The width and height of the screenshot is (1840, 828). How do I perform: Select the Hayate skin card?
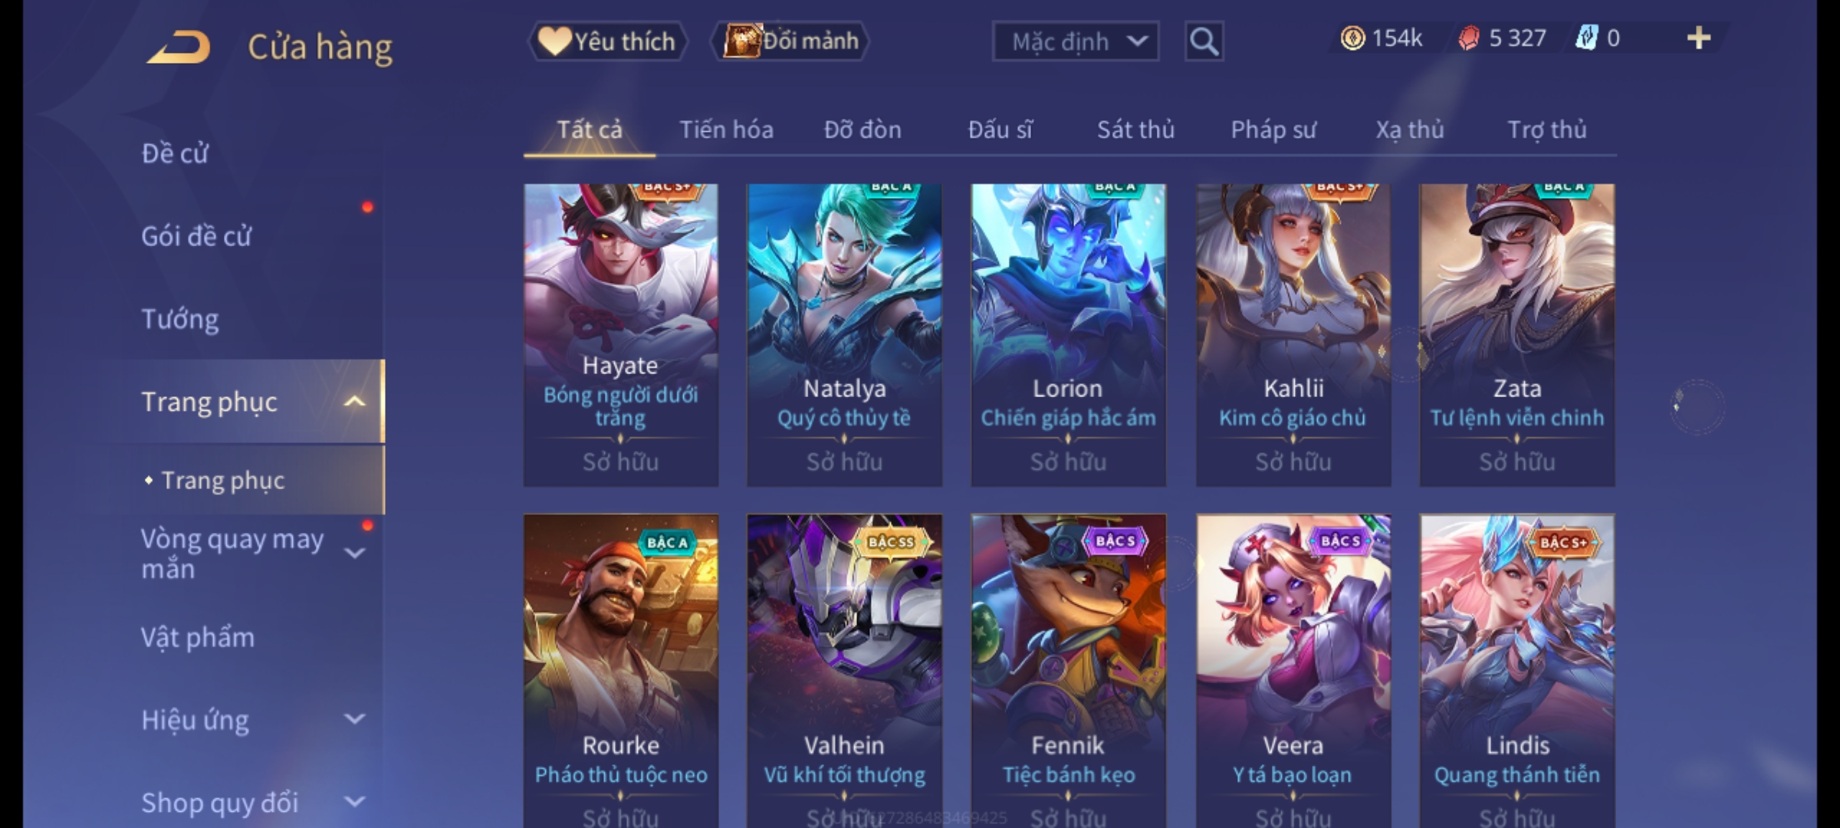point(621,335)
